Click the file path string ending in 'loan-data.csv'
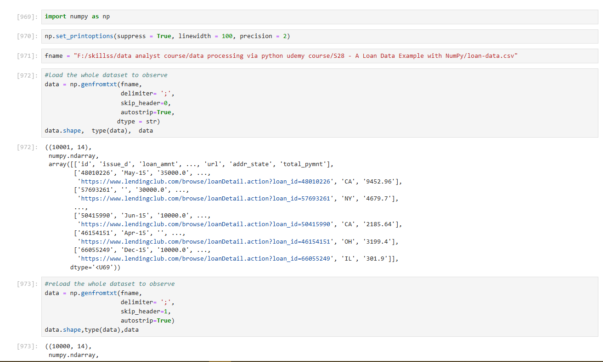 point(296,56)
